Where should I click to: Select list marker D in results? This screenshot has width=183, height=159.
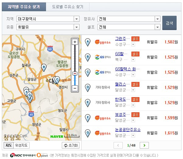pyautogui.click(x=88, y=88)
